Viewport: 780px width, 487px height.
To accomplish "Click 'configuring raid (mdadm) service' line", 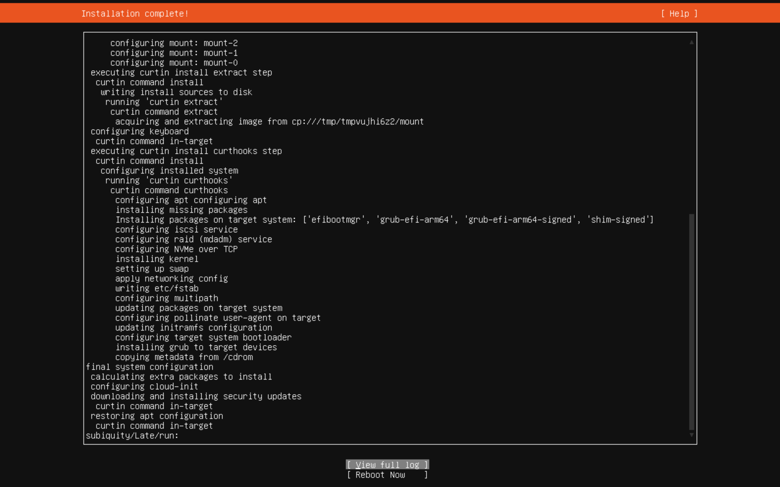I will (x=193, y=239).
